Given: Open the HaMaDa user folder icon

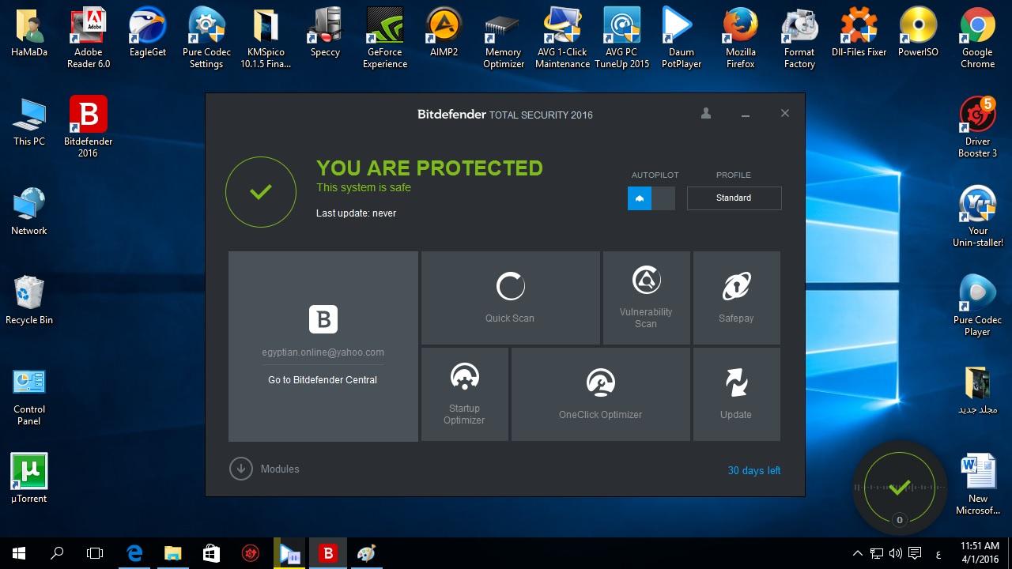Looking at the screenshot, I should tap(29, 33).
